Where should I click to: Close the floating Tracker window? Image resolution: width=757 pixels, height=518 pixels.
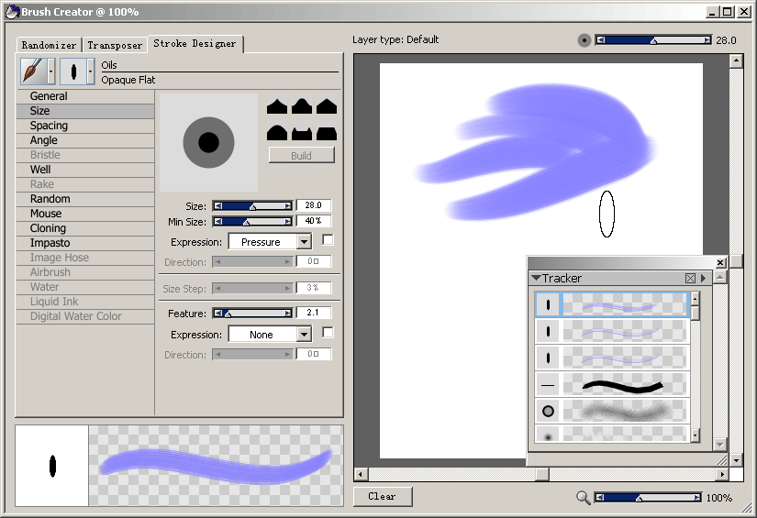(720, 263)
